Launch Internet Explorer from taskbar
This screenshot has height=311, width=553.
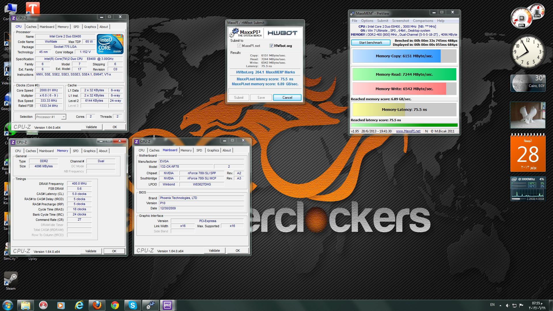[79, 305]
